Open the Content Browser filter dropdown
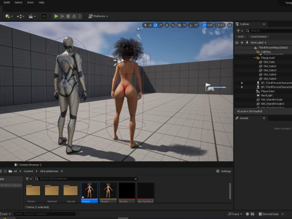292x219 pixels. coord(29,179)
